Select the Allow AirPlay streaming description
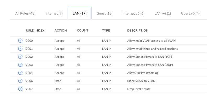Image resolution: width=209 pixels, height=94 pixels. [x=143, y=73]
